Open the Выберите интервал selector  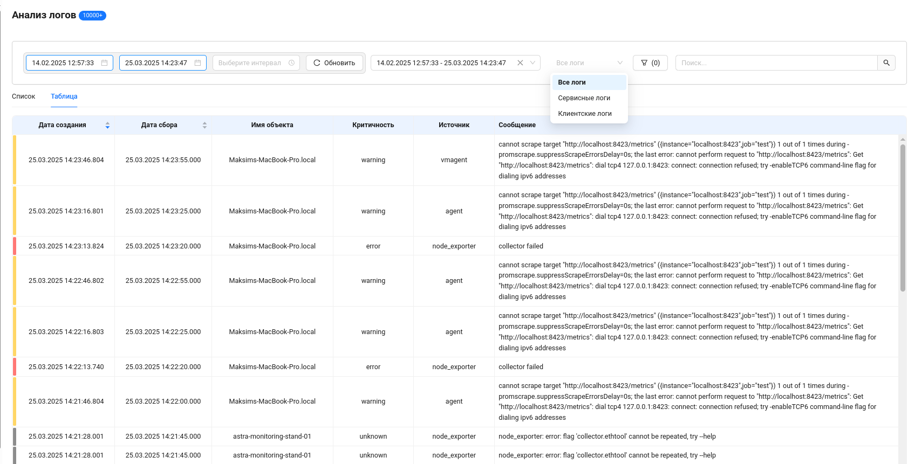(251, 63)
